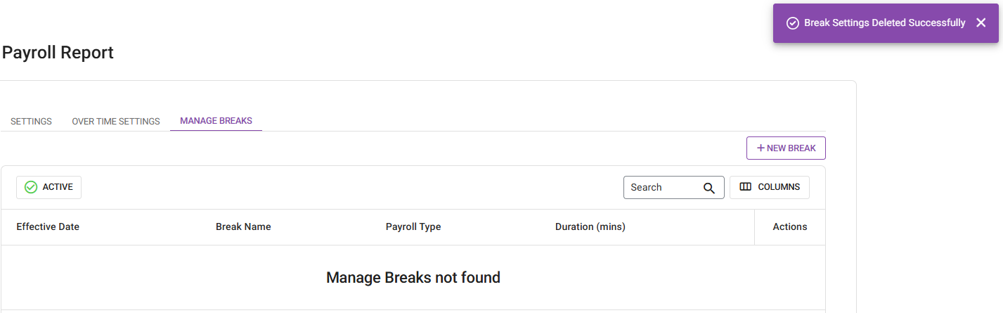Click the Payroll Report page heading
This screenshot has width=1003, height=313.
click(58, 53)
